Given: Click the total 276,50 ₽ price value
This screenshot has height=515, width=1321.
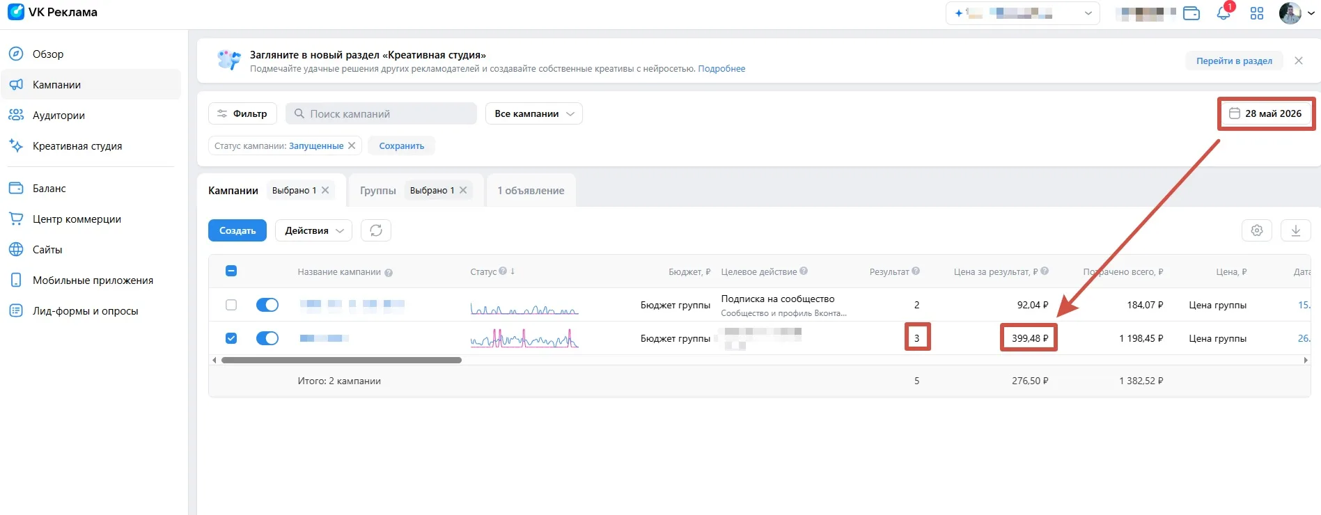Looking at the screenshot, I should [x=1030, y=381].
